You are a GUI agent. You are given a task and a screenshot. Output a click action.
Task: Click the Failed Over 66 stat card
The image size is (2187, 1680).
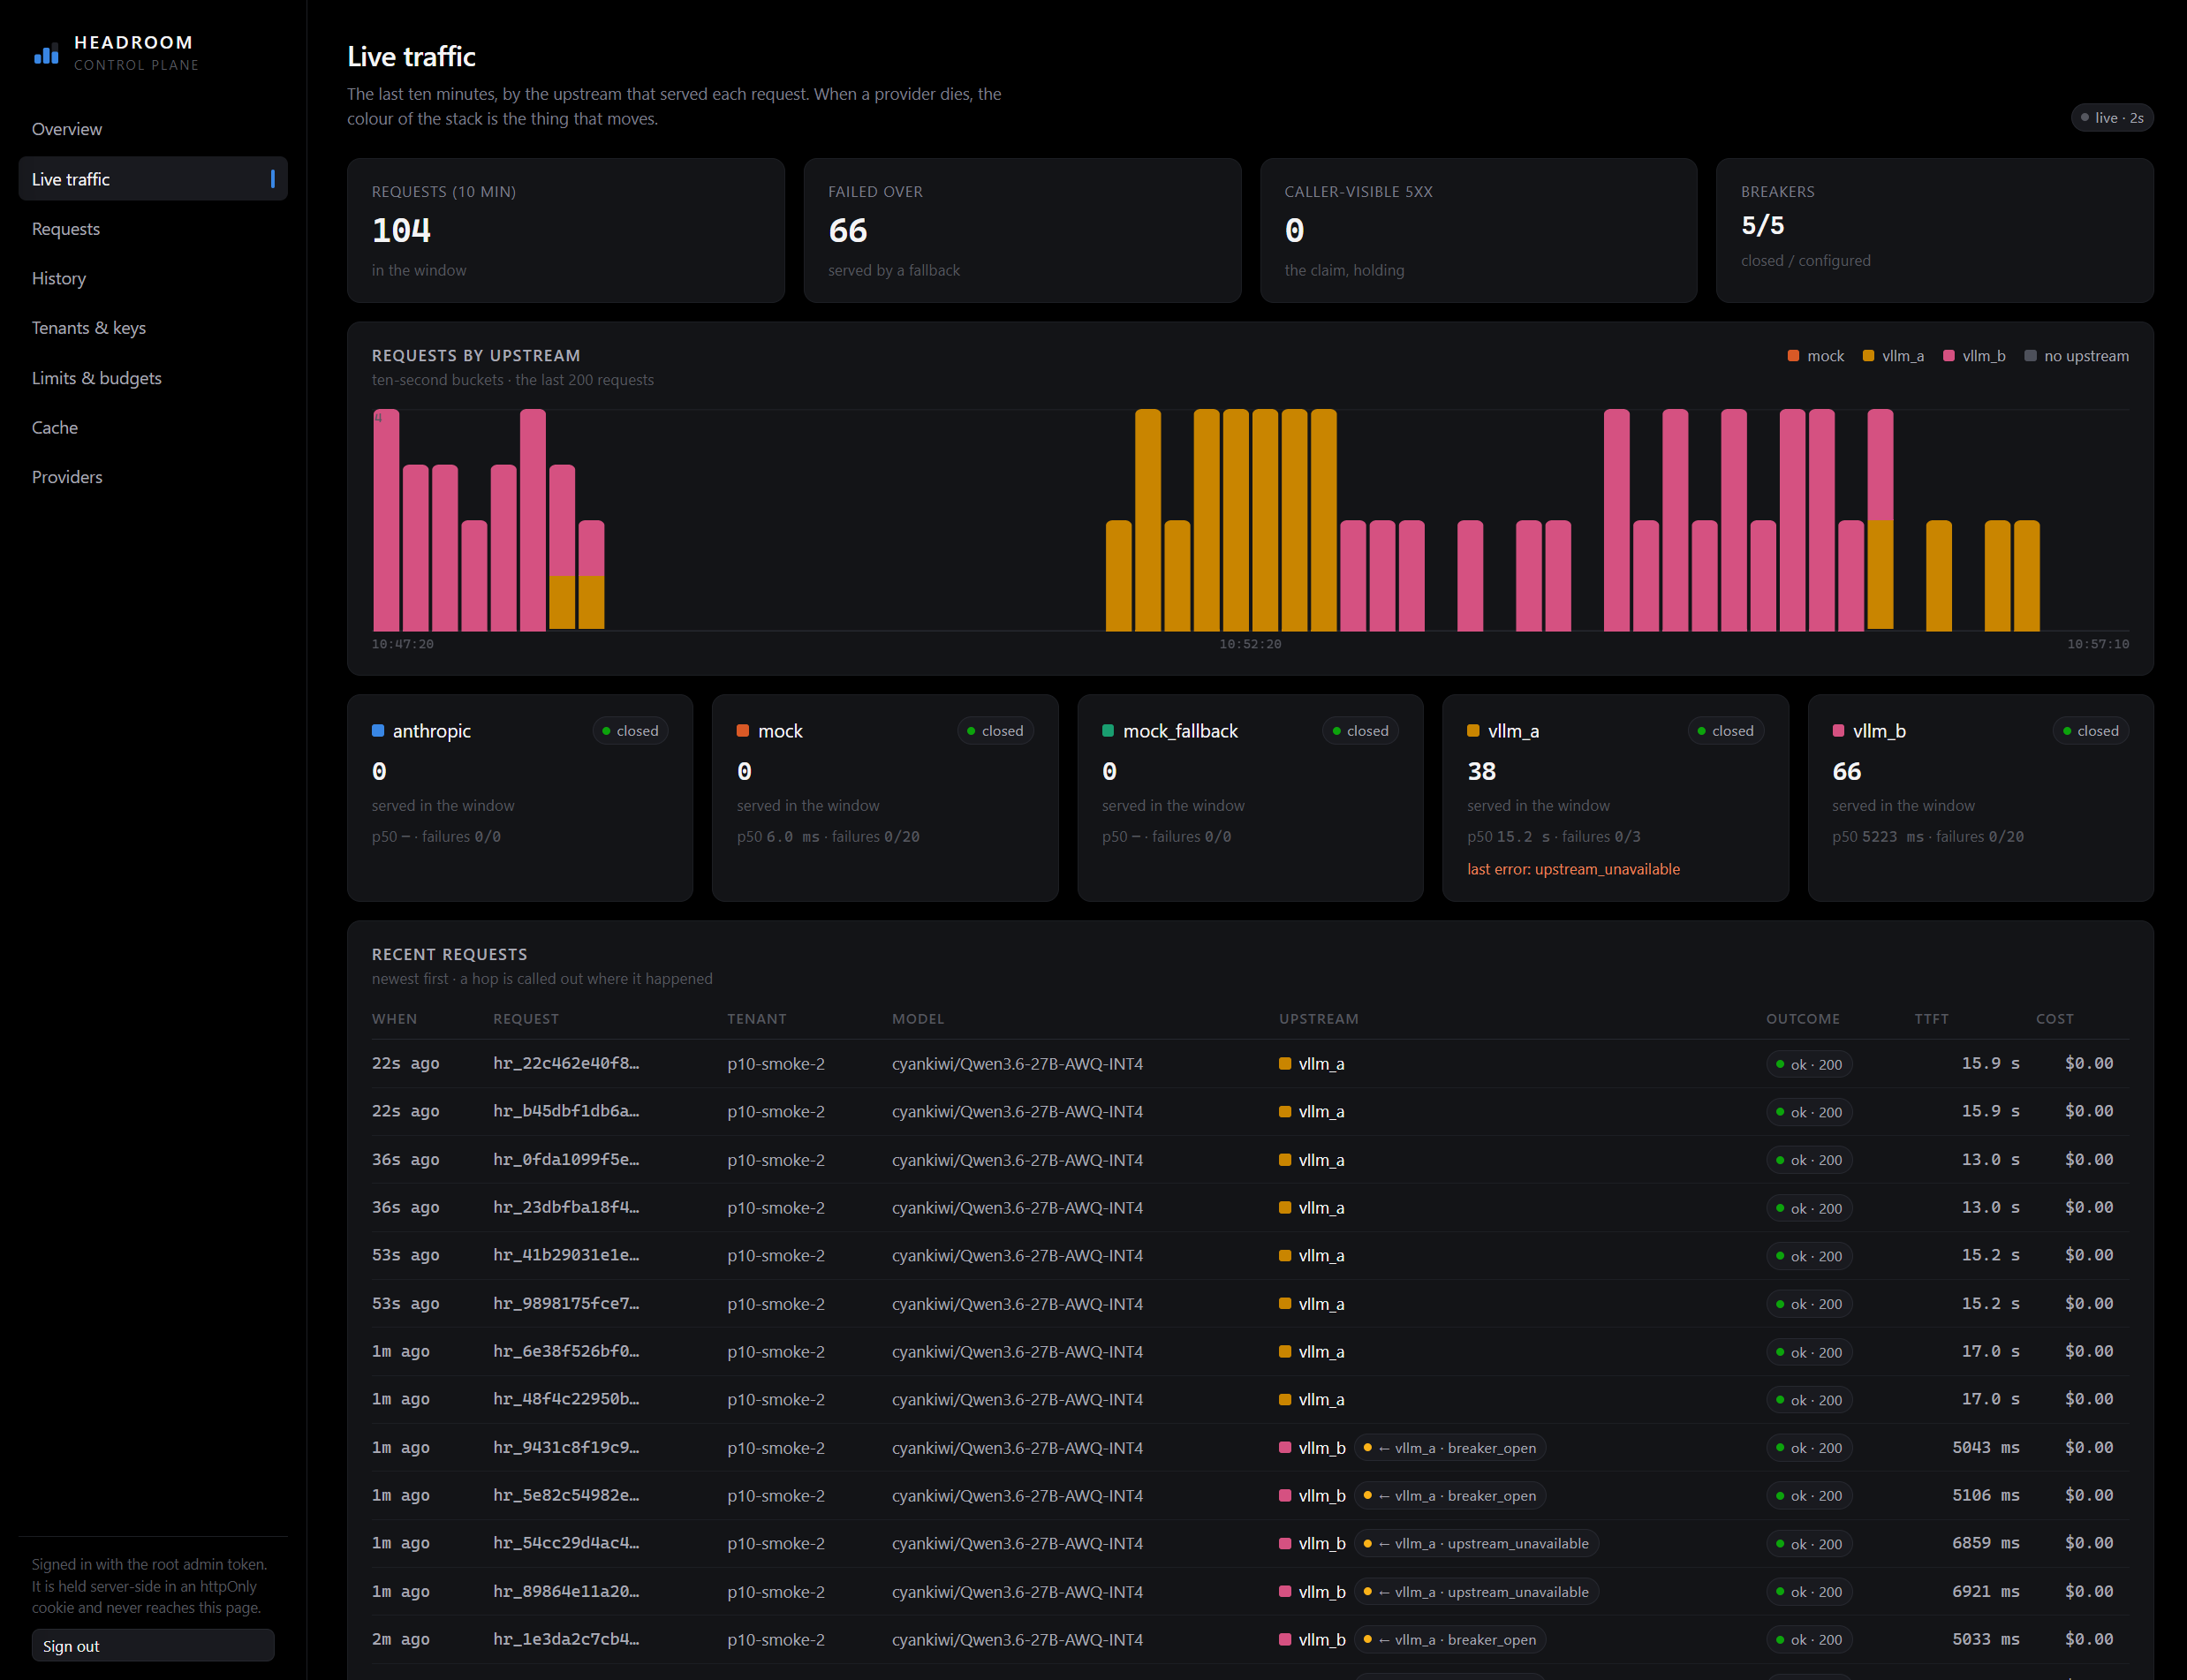pos(1022,230)
